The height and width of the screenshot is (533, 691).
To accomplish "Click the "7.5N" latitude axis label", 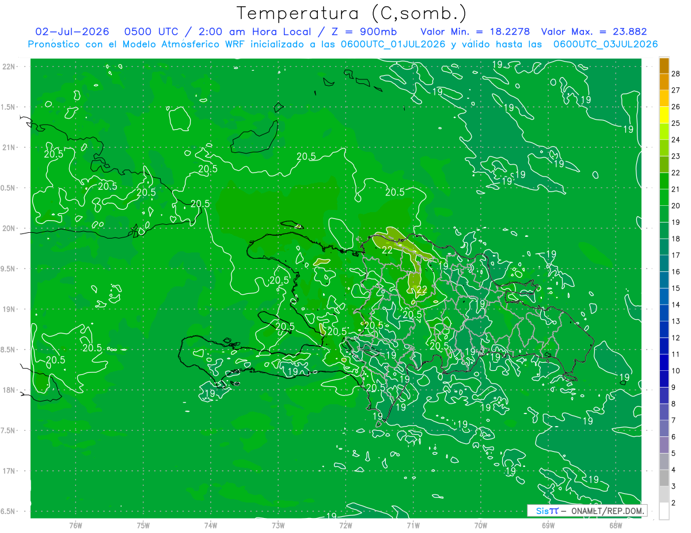I will coord(9,431).
